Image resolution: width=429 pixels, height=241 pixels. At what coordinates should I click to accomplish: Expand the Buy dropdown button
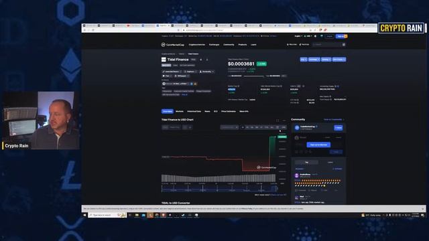click(x=304, y=60)
